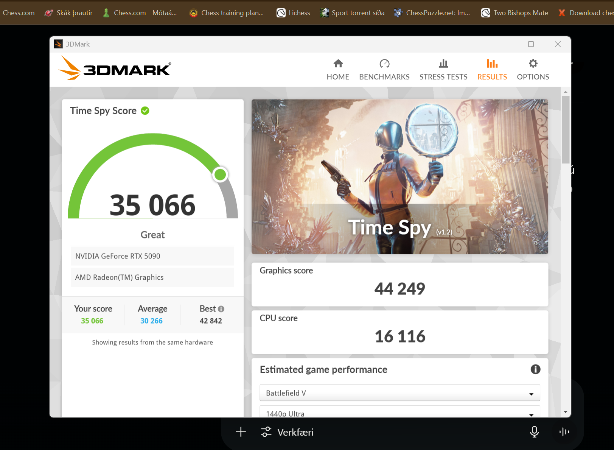The image size is (614, 450).
Task: Click the Verkfæri tools button
Action: click(288, 432)
